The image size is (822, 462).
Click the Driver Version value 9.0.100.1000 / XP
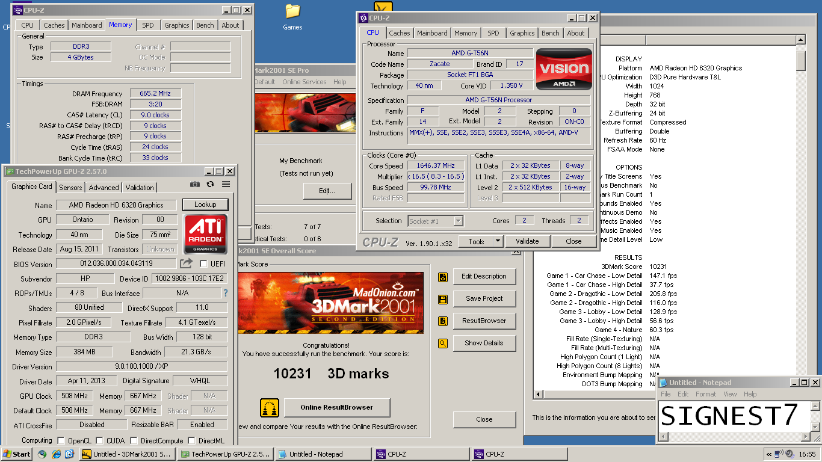point(141,367)
